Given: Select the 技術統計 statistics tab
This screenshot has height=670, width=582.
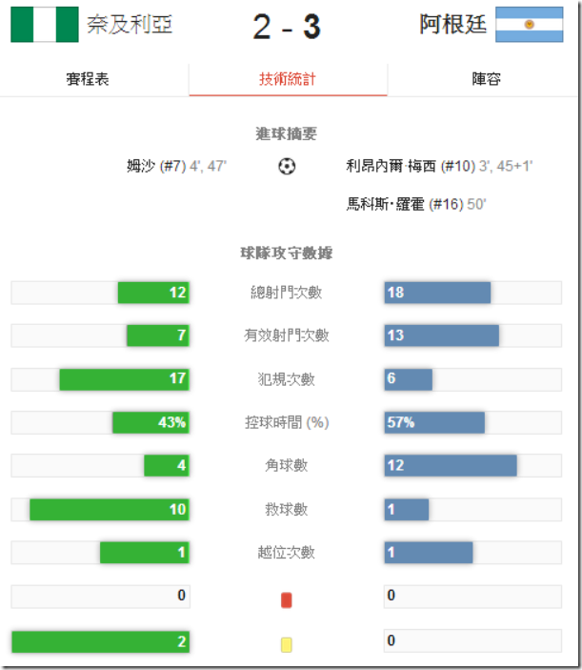Looking at the screenshot, I should 288,79.
